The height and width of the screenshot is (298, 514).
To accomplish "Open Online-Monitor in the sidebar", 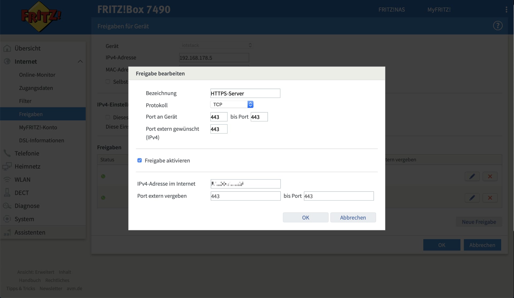I will click(37, 75).
